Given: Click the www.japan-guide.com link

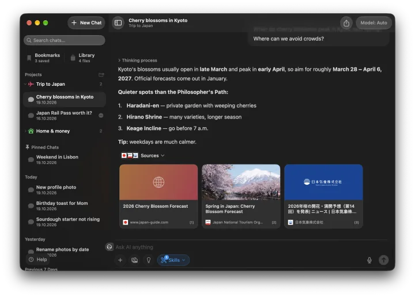Looking at the screenshot, I should coord(149,223).
